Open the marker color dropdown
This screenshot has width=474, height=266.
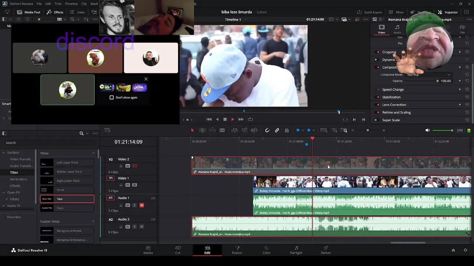pos(313,130)
